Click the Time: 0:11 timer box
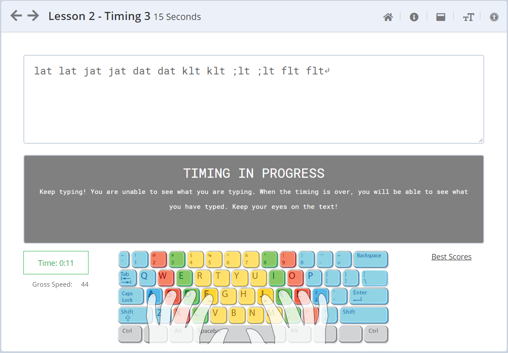 point(56,263)
